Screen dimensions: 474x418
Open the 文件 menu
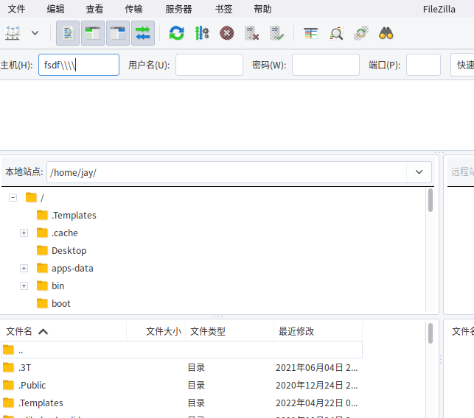coord(16,9)
